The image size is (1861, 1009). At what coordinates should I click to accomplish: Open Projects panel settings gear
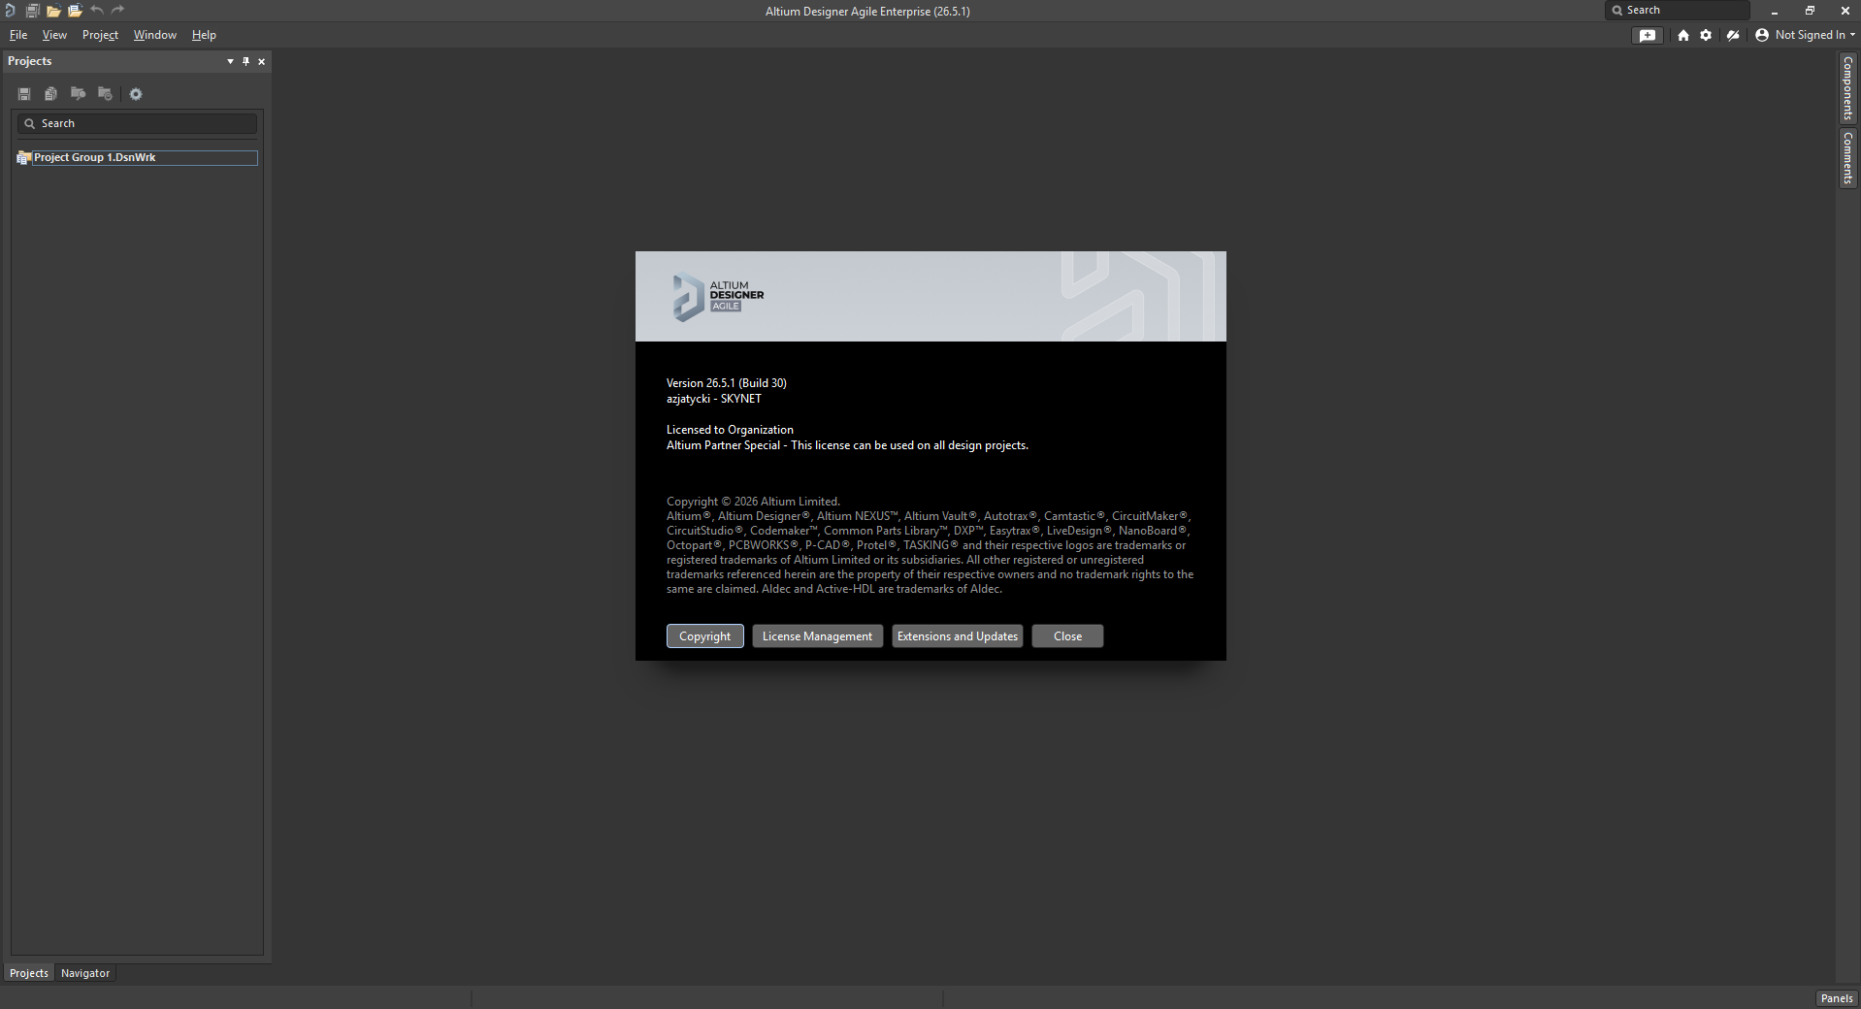point(136,94)
